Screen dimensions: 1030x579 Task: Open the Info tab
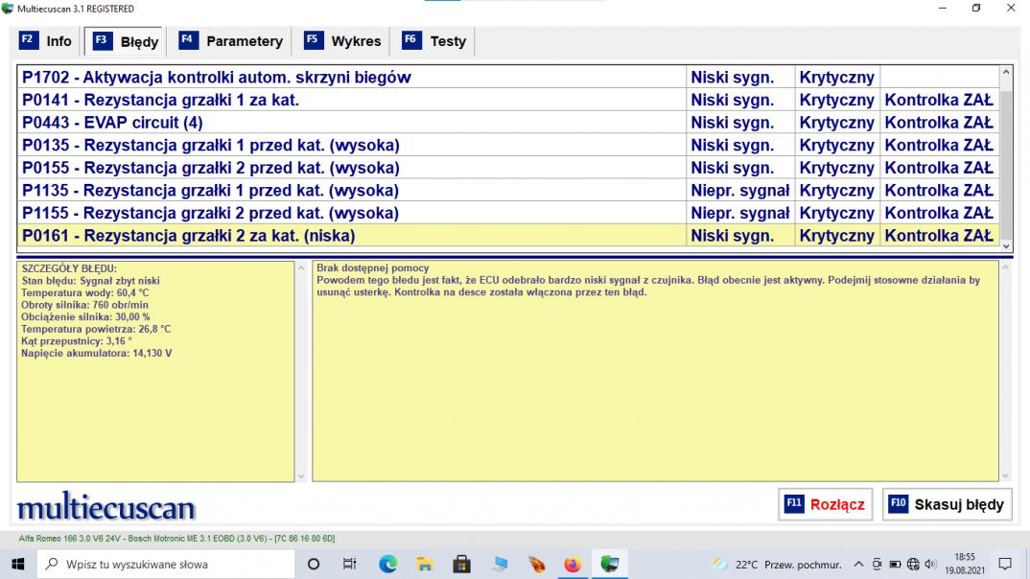tap(46, 41)
